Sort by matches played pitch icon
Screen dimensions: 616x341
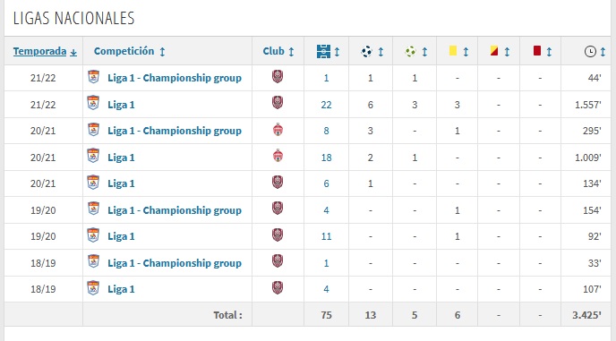click(324, 52)
